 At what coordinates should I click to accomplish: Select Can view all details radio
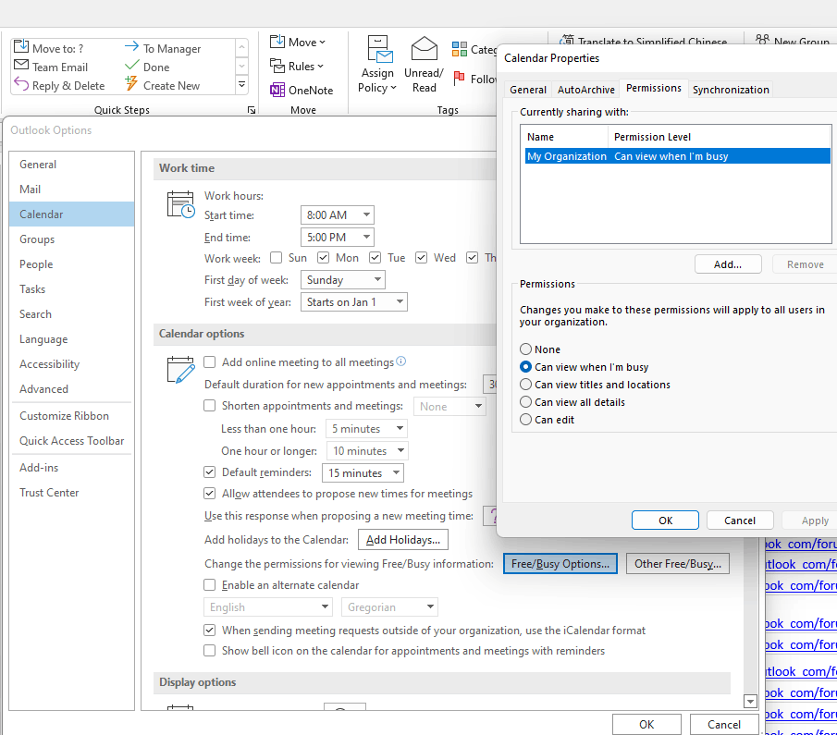click(526, 402)
